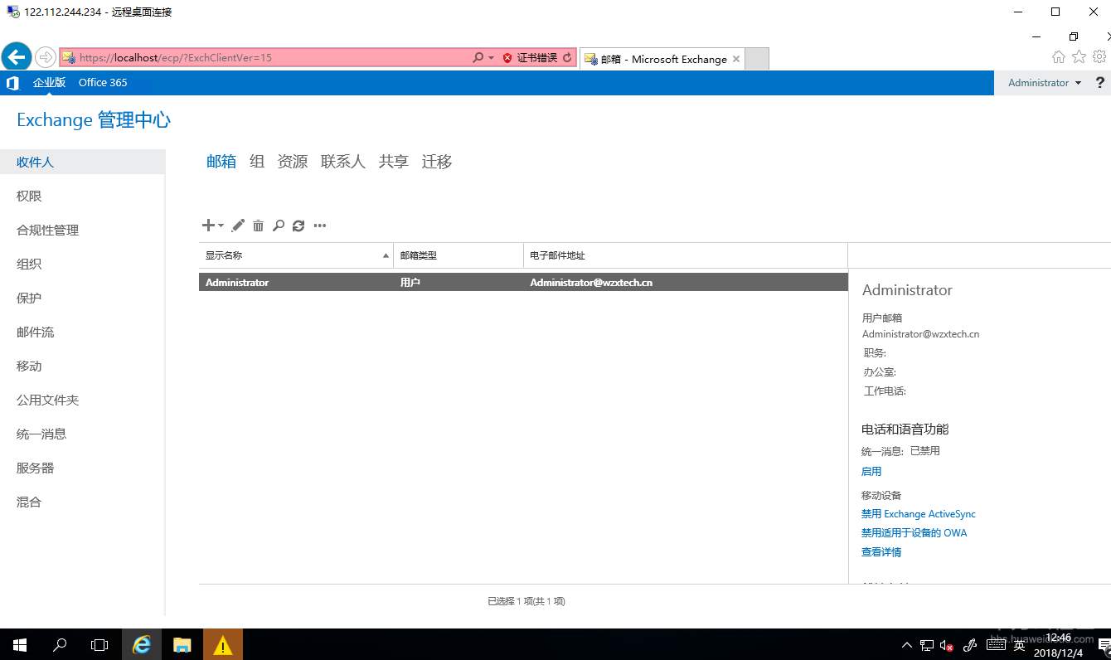Disable Exchange ActiveSync for Administrator

pyautogui.click(x=918, y=513)
